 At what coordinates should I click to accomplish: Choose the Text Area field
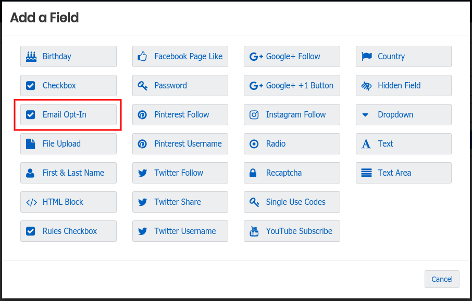[x=403, y=173]
